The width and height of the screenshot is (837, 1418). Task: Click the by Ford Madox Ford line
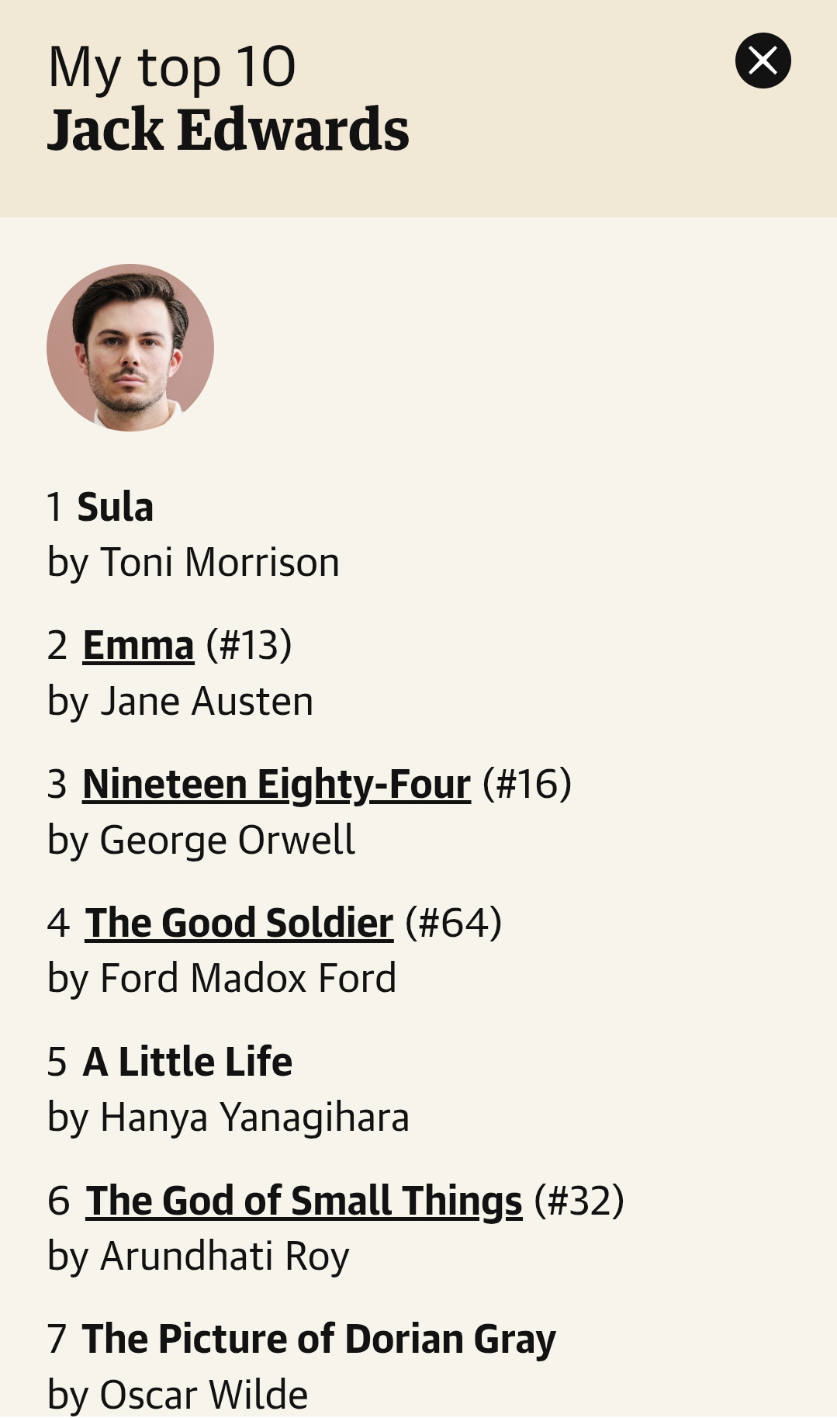222,979
